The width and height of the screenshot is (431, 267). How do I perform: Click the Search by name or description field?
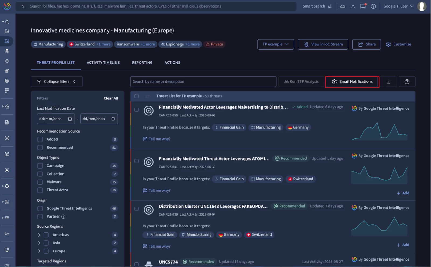click(203, 81)
